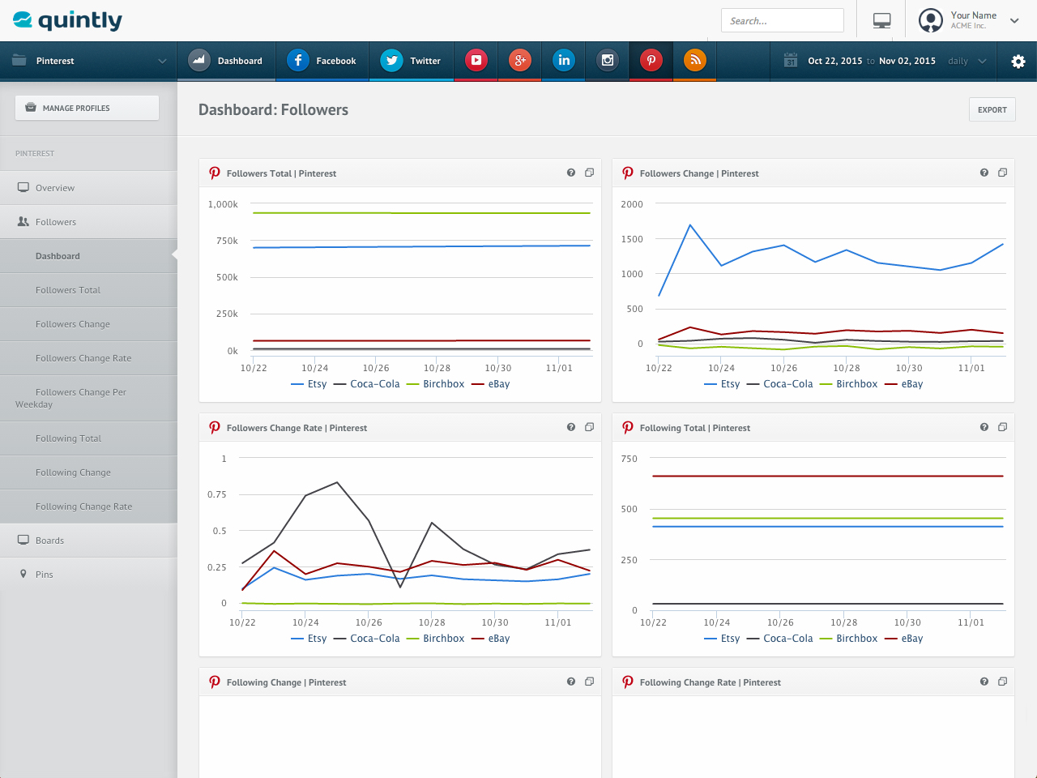
Task: Toggle Birchbox series in Followers Change Rate legend
Action: pos(435,639)
